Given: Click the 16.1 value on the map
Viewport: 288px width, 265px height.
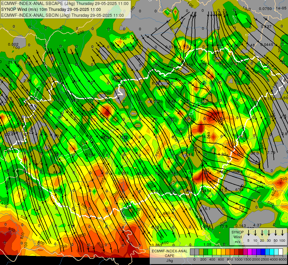Looking at the screenshot, I should tap(207, 208).
